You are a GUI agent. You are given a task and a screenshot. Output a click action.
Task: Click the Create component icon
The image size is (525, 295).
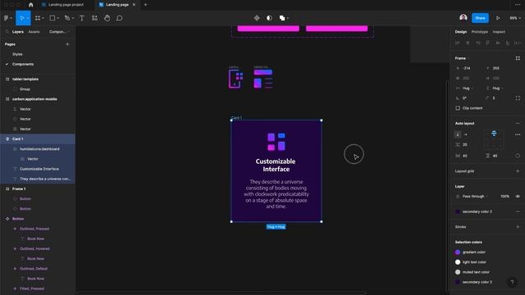pyautogui.click(x=257, y=18)
